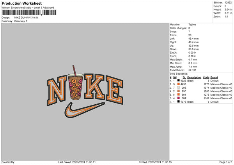Click the 48.4 mm value beside 'Right:'
Image resolution: width=234 pixels, height=165 pixels.
(193, 42)
